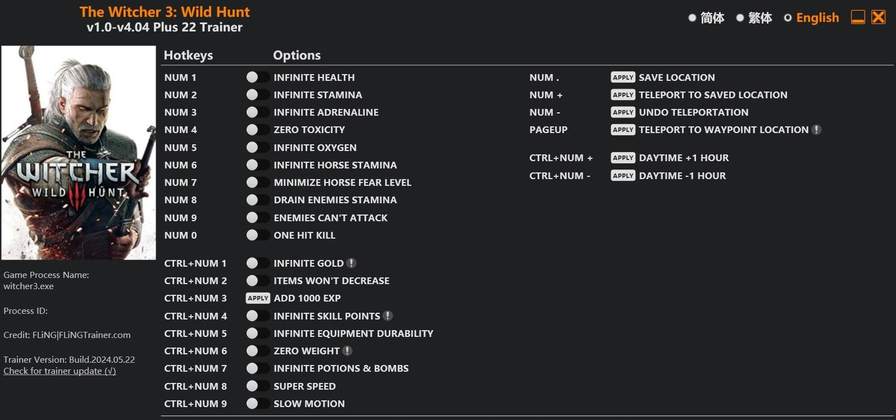Enable the Super Speed toggle
The image size is (896, 420).
[257, 386]
